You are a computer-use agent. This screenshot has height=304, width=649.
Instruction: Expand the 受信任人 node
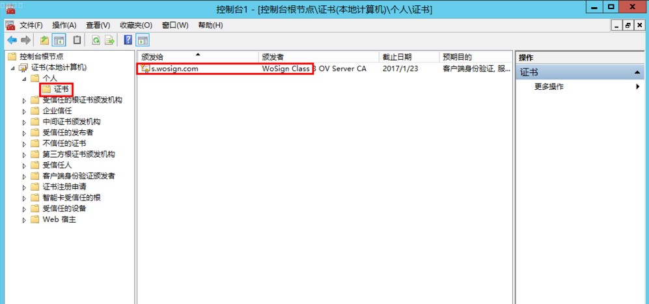tap(24, 165)
